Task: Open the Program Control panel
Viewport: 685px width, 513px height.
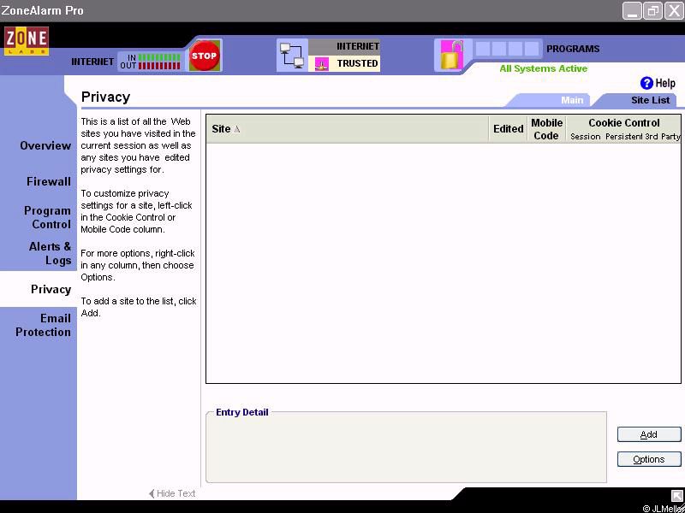Action: pos(47,217)
